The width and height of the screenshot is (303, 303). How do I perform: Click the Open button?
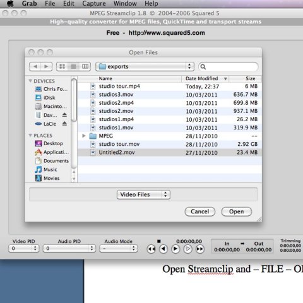[237, 211]
